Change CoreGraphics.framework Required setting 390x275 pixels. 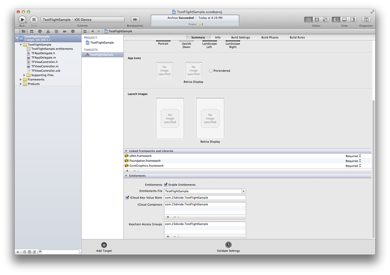tap(353, 166)
